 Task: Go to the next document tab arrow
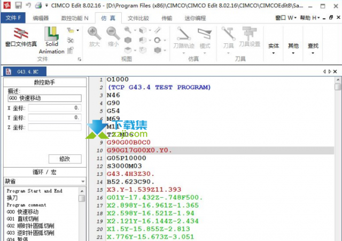coord(330,71)
